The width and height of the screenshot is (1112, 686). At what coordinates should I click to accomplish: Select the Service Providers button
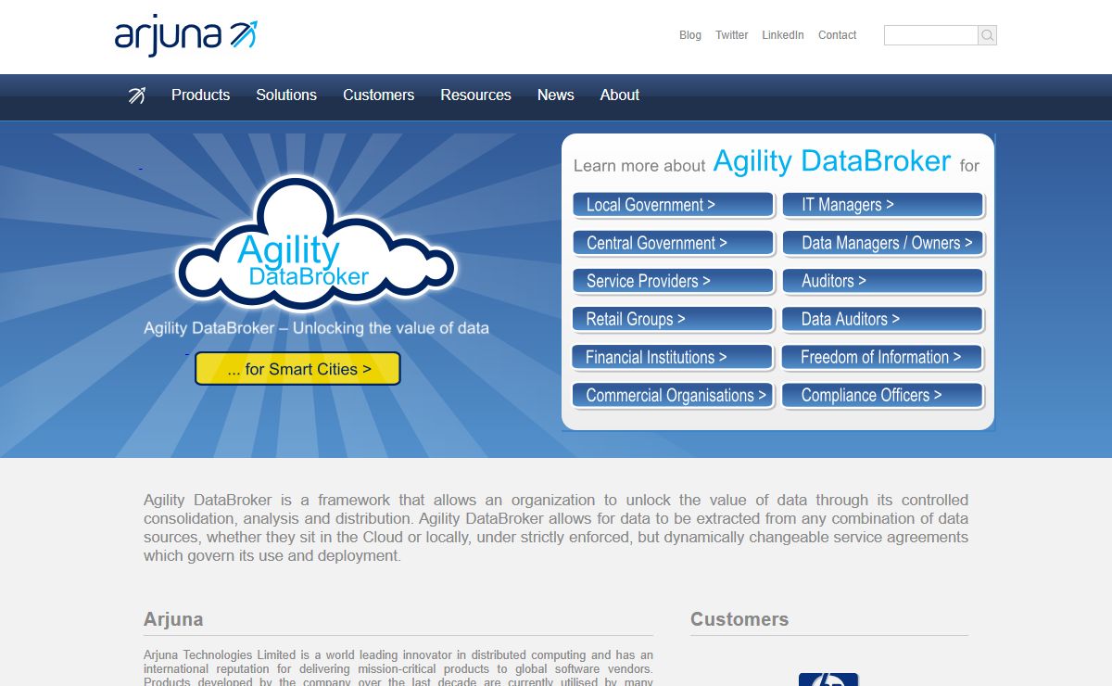(673, 281)
